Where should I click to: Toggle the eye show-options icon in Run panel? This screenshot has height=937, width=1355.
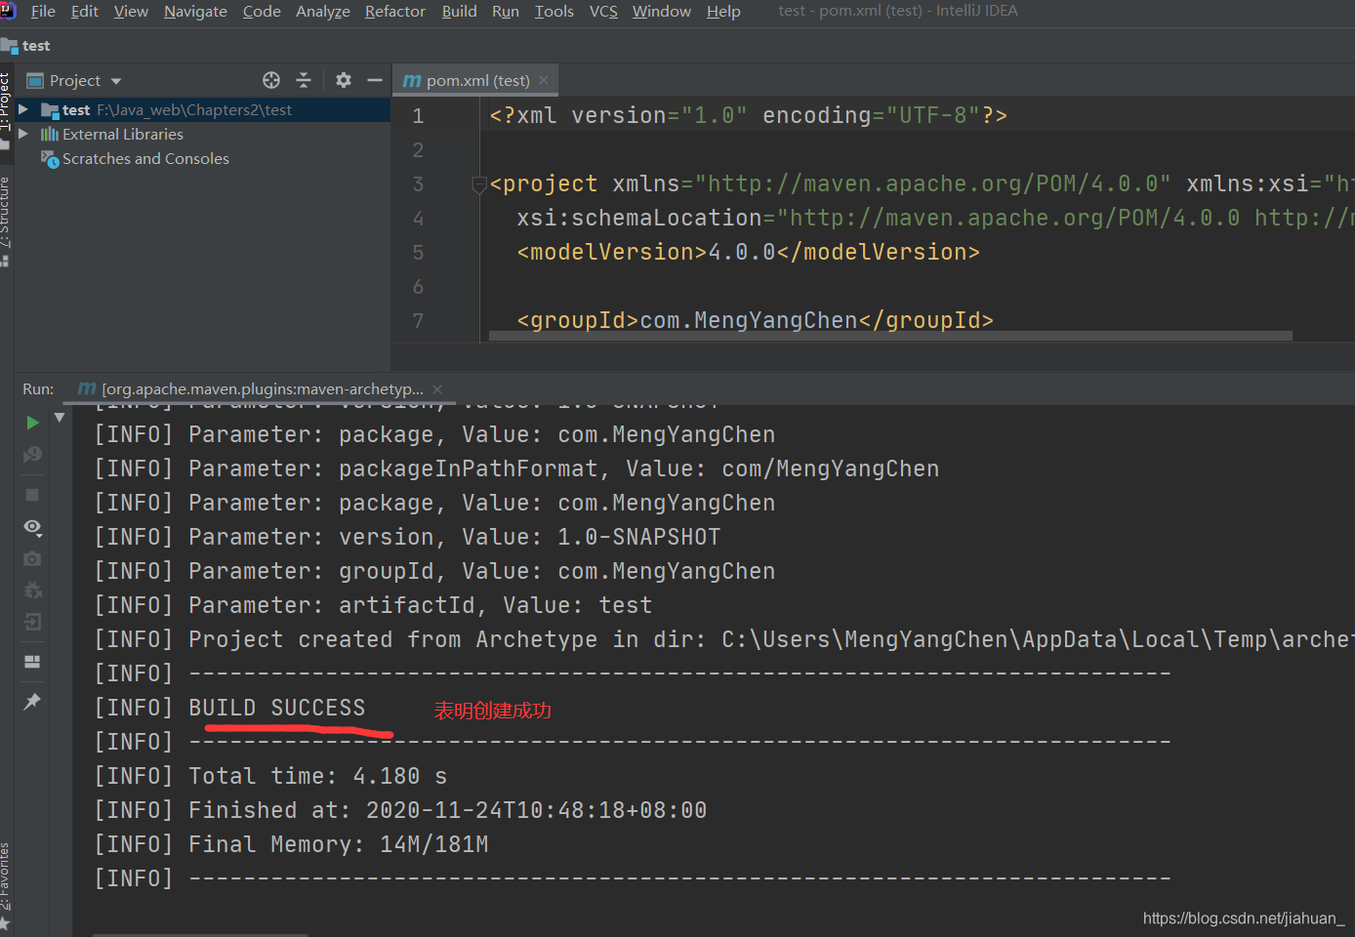click(32, 527)
